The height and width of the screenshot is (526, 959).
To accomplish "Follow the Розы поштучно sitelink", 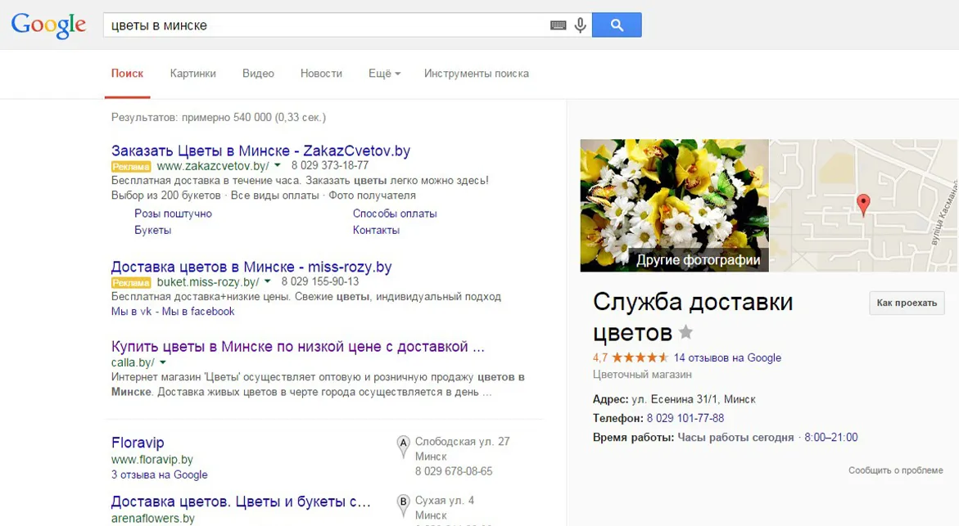I will [x=173, y=214].
